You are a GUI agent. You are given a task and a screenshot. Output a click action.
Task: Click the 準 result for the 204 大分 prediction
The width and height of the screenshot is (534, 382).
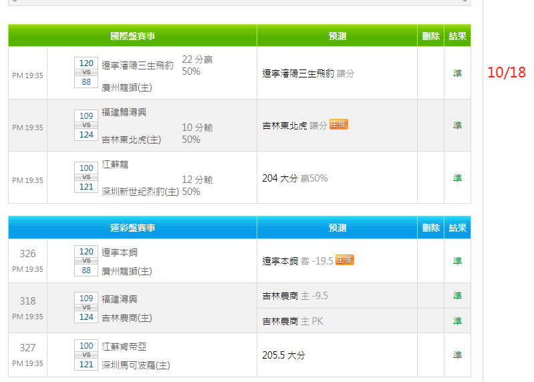click(457, 178)
